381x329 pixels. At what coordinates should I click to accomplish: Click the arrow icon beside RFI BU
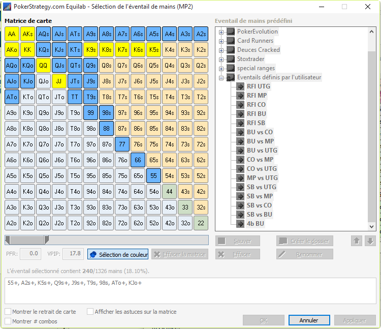[240, 114]
